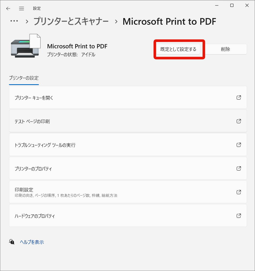The width and height of the screenshot is (255, 271).
Task: Expand the breadcrumb ellipsis
Action: 14,22
